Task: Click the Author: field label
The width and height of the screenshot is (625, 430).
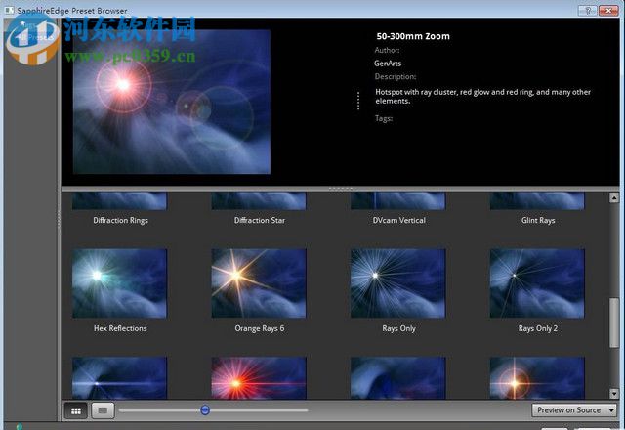Action: coord(387,50)
